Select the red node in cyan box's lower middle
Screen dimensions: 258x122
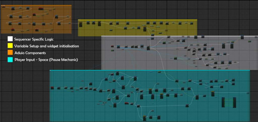point(126,103)
